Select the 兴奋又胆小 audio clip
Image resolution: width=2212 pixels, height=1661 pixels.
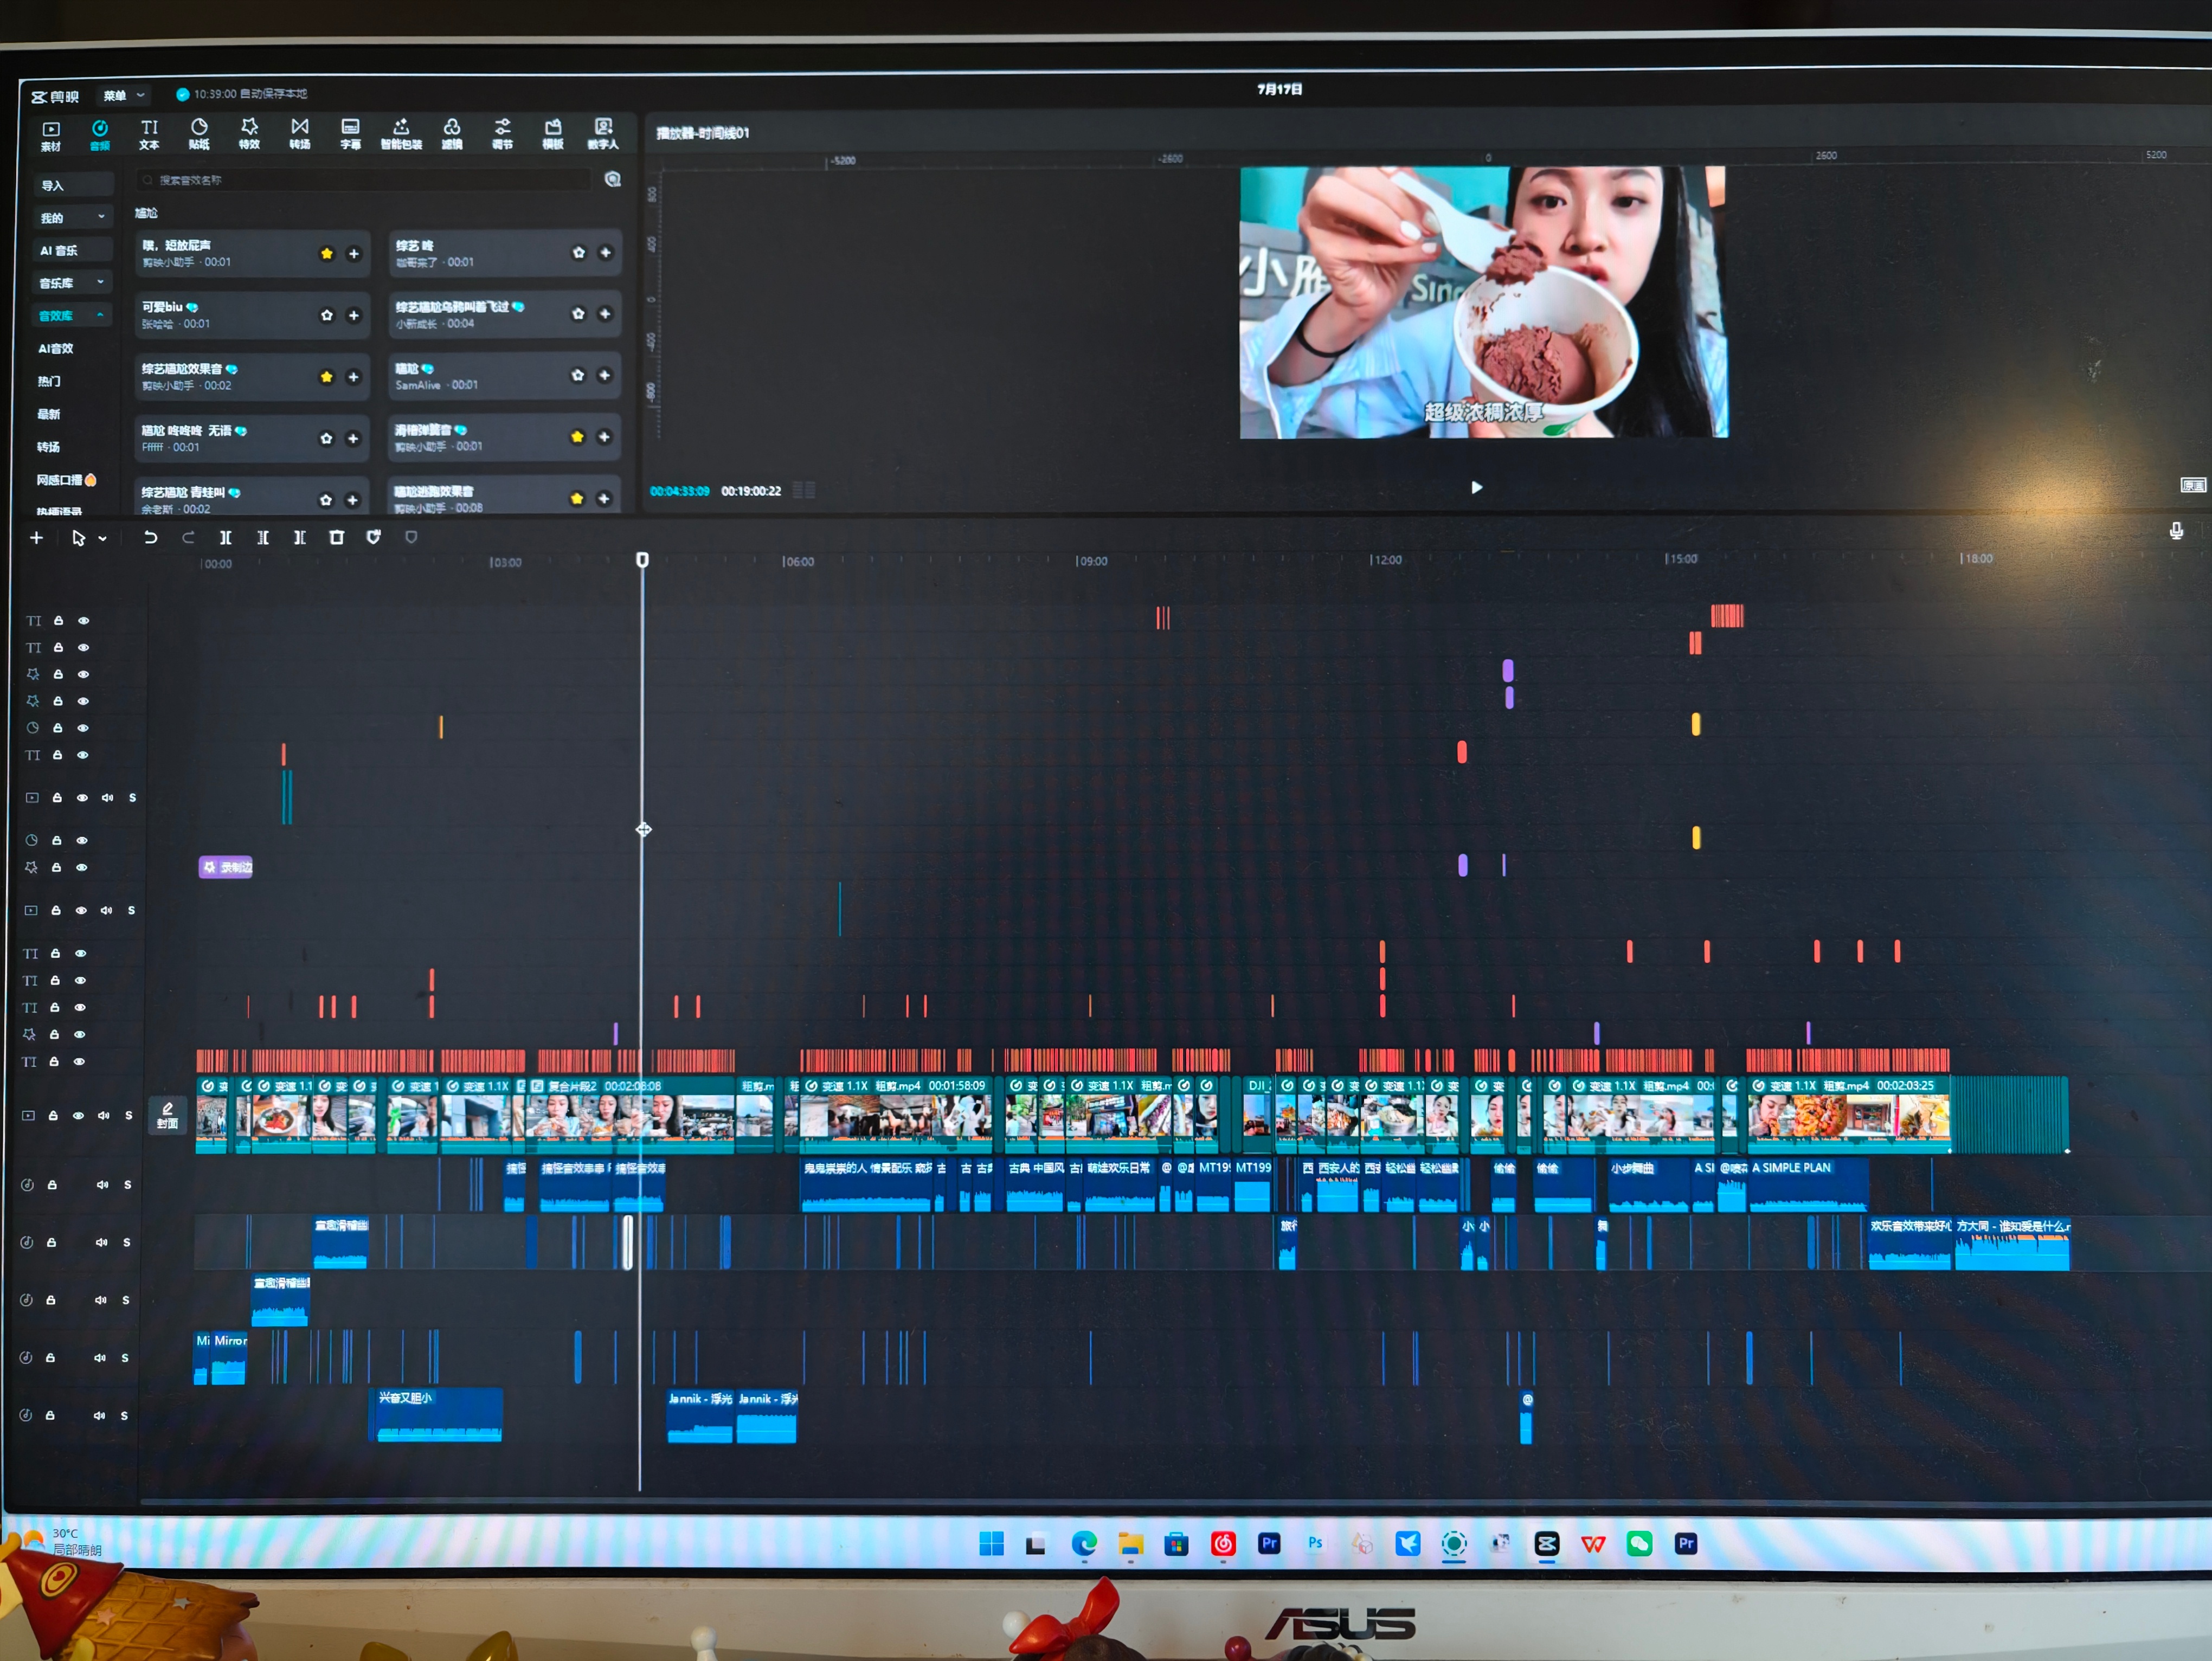(438, 1415)
